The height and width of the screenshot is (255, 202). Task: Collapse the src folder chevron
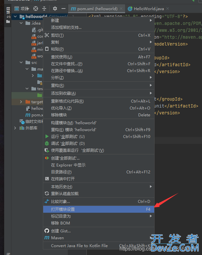[21, 62]
